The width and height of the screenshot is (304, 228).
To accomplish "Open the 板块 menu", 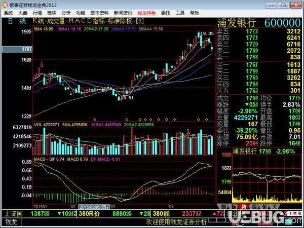I will point(52,13).
